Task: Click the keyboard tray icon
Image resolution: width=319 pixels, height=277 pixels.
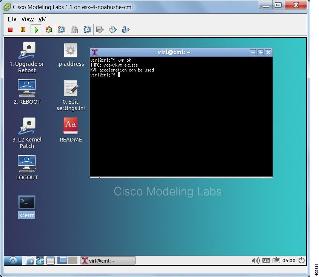Action: tap(276, 260)
